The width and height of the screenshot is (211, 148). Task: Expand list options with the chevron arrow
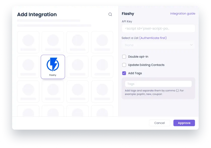[x=191, y=45]
